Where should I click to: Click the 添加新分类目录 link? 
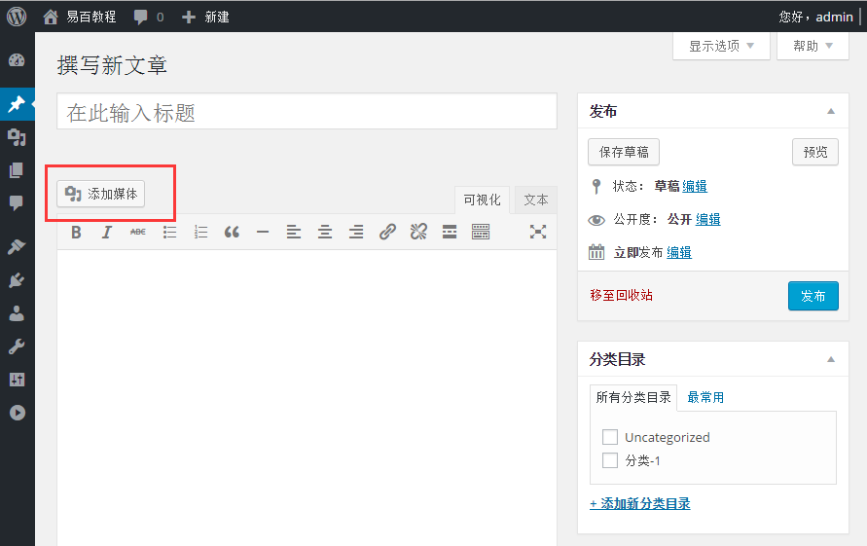pos(639,503)
